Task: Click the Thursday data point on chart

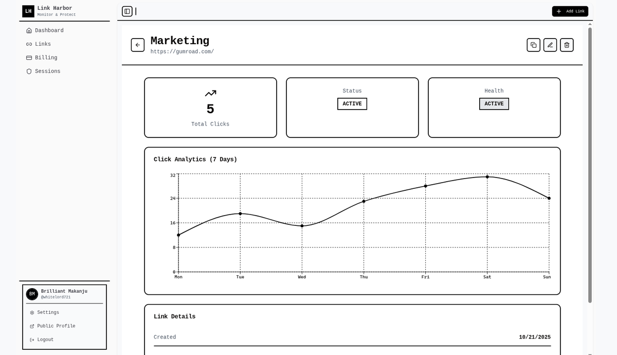Action: coord(364,201)
